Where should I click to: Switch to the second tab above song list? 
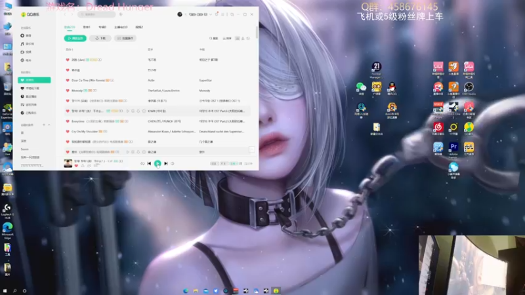87,27
